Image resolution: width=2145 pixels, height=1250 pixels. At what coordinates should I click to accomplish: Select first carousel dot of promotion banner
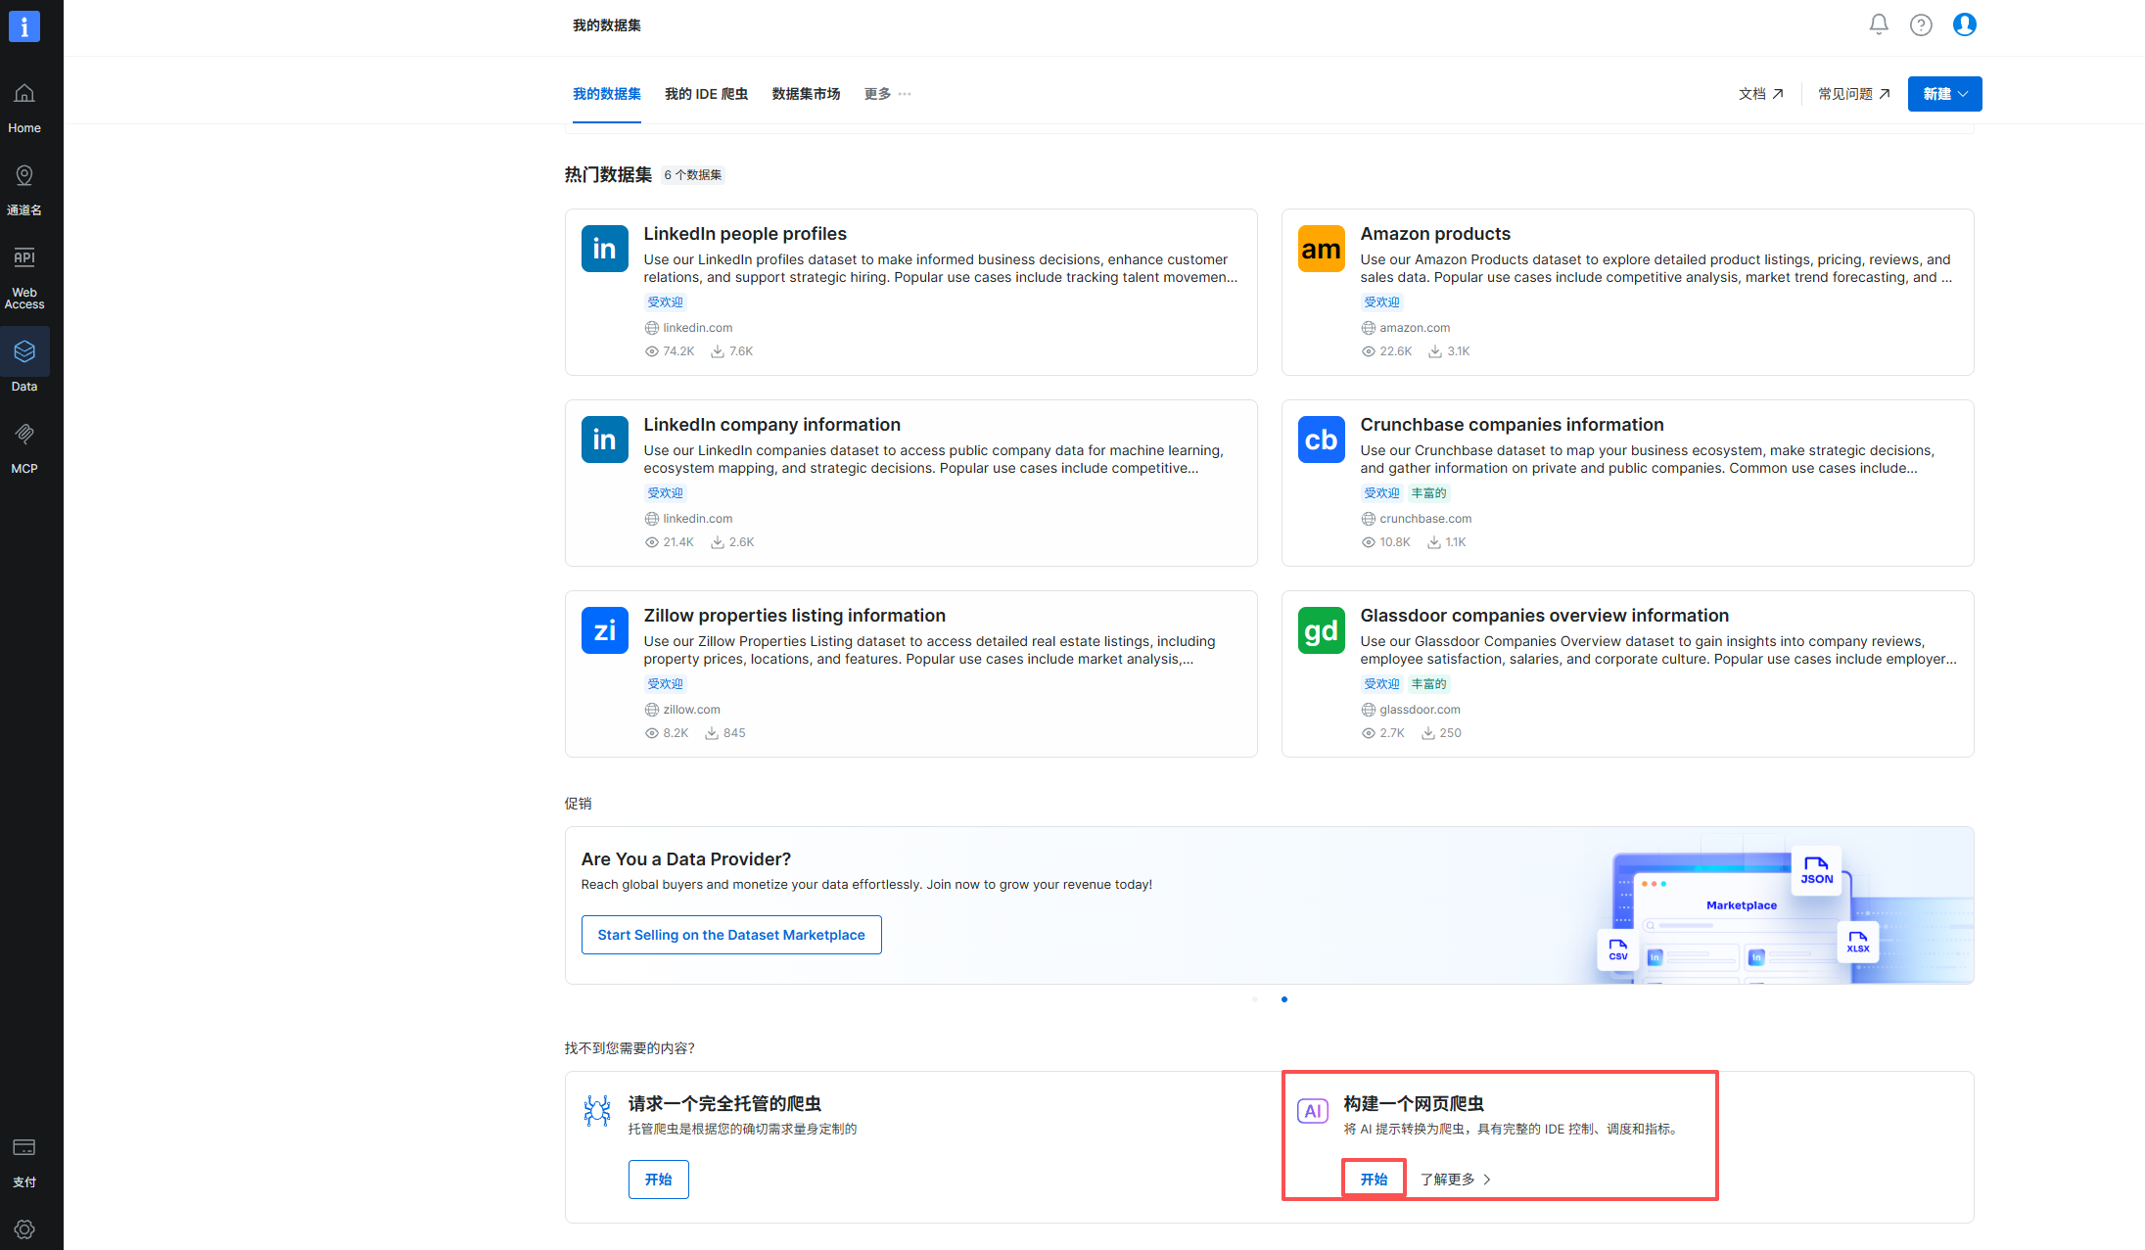click(x=1255, y=999)
